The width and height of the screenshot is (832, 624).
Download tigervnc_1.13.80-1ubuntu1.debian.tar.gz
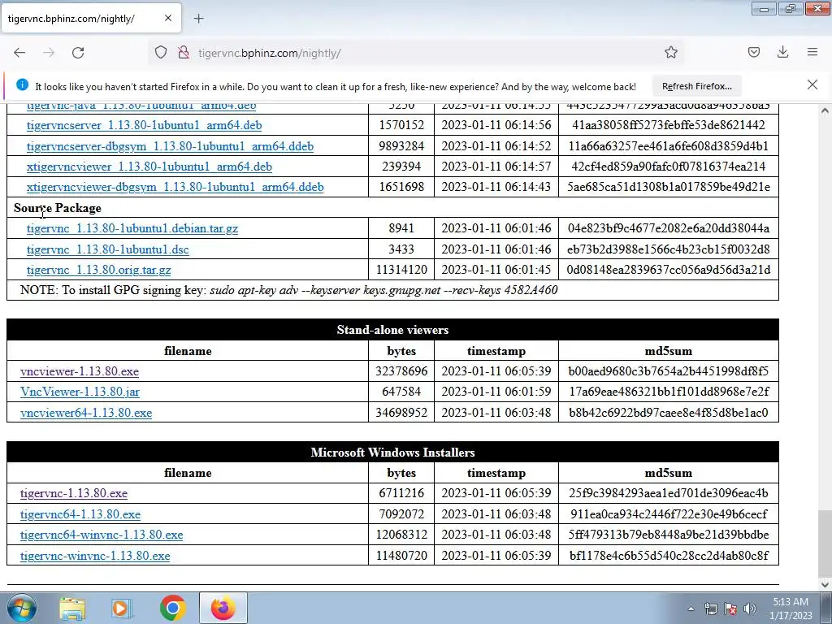coord(132,228)
